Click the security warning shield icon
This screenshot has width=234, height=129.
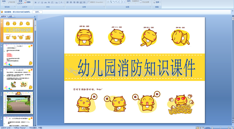pos(2,12)
